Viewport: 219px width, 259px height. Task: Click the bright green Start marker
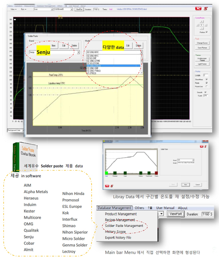107,173
